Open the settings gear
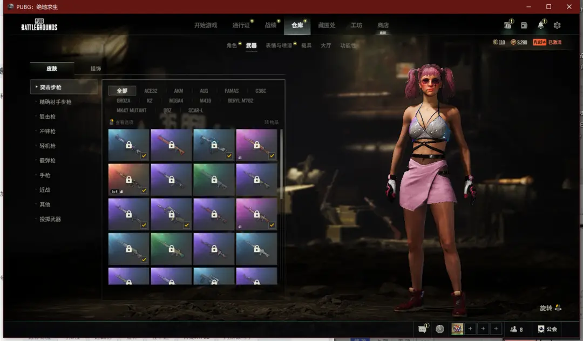This screenshot has width=583, height=341. pyautogui.click(x=557, y=25)
